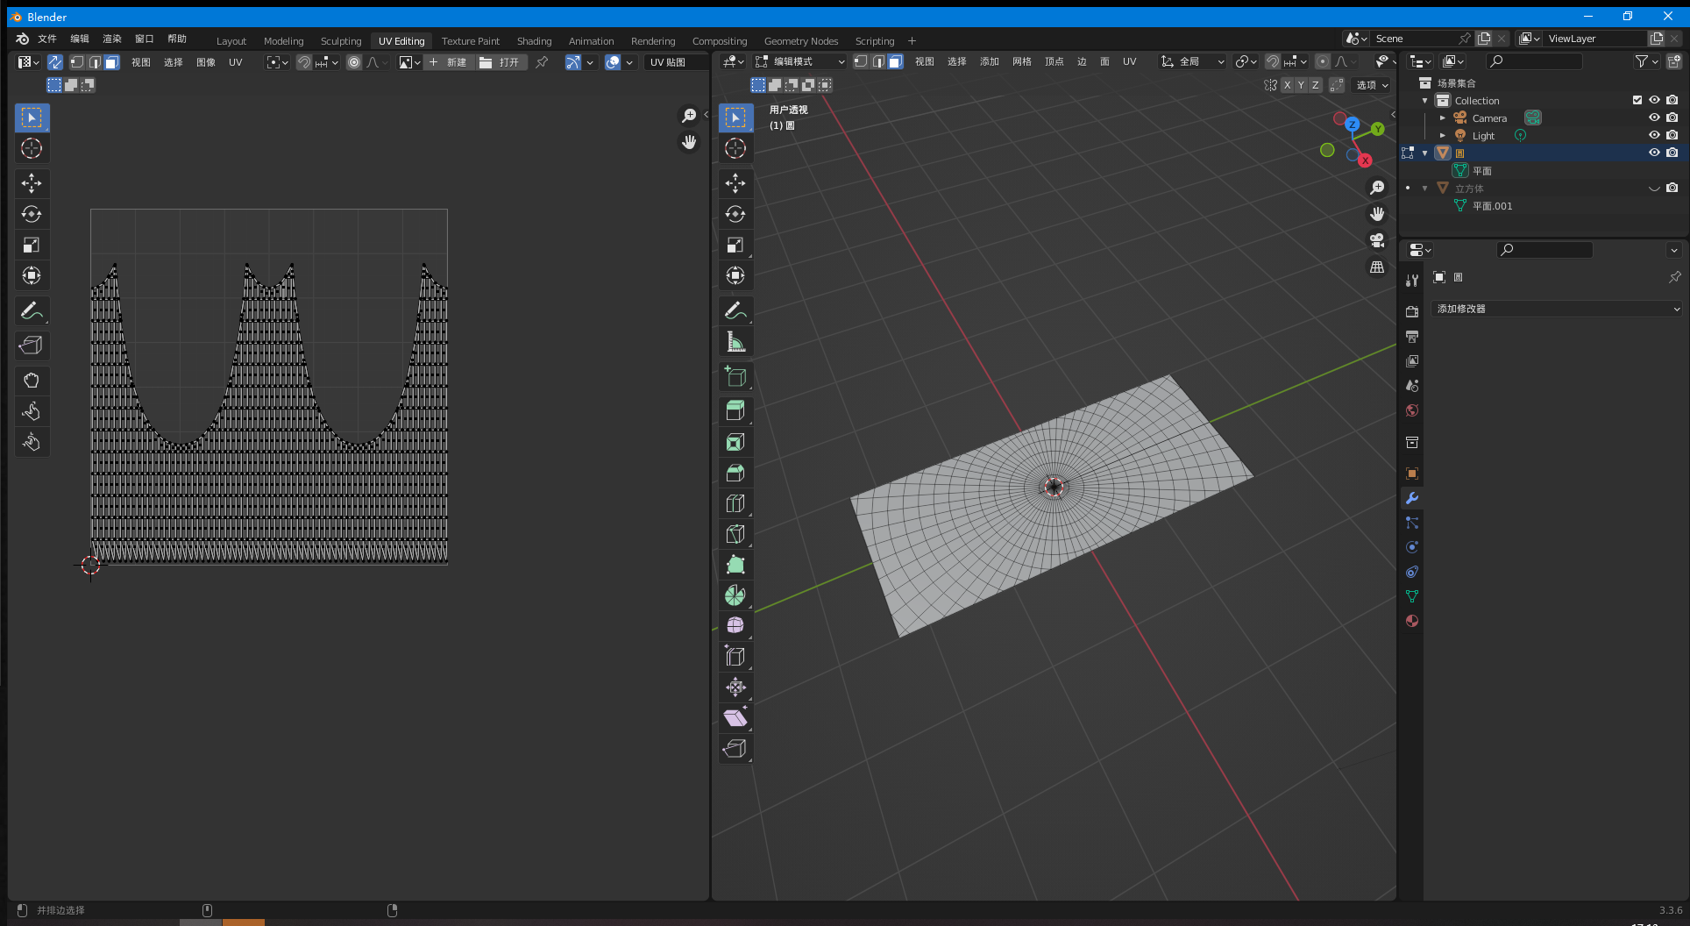This screenshot has height=926, width=1690.
Task: Switch to the Shading workspace tab
Action: coord(535,41)
